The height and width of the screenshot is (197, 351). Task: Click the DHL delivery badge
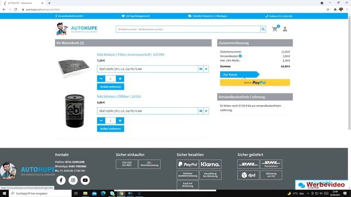tap(248, 164)
